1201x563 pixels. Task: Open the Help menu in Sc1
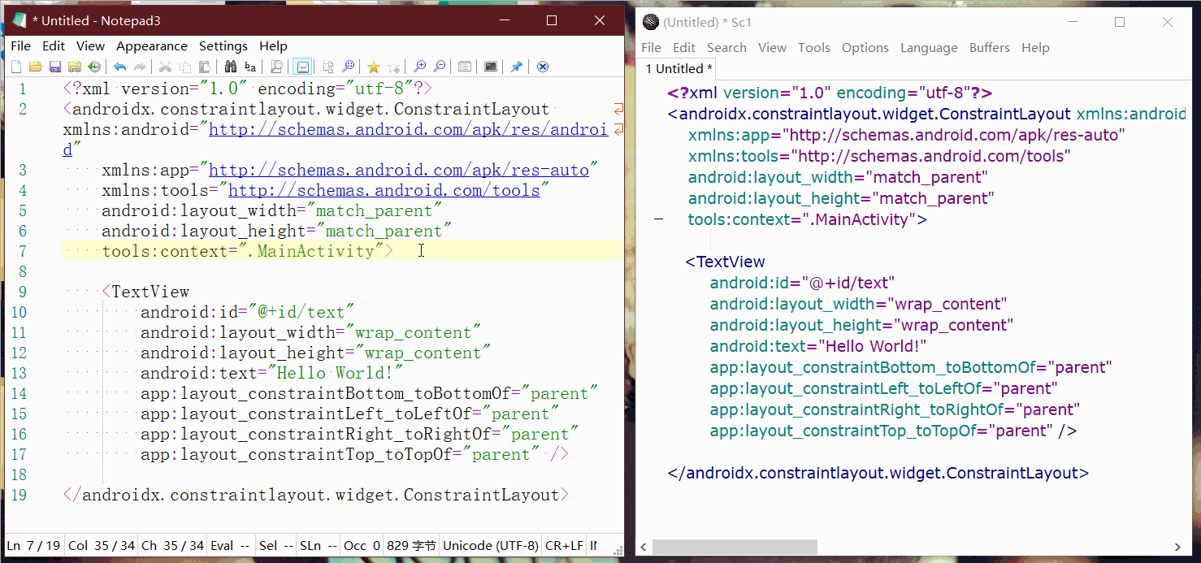click(x=1035, y=48)
